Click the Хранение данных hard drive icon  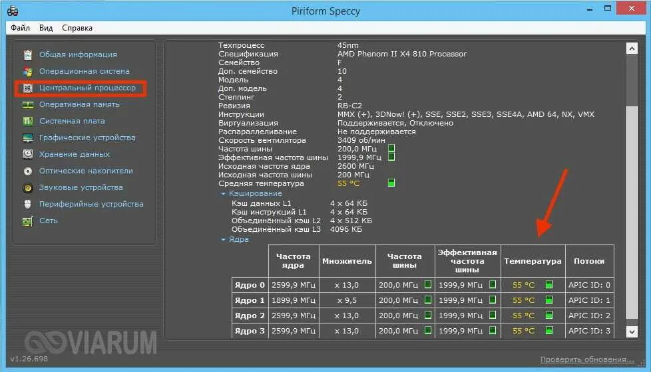point(28,154)
